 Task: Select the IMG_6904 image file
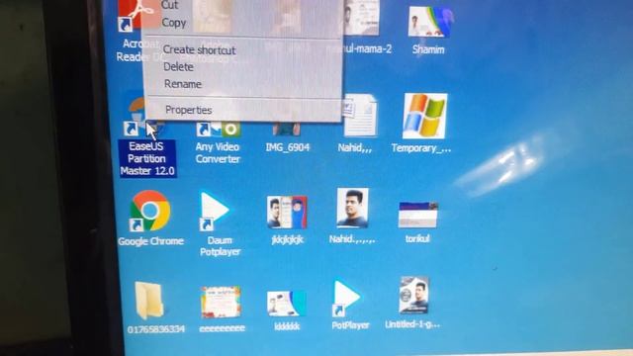287,129
